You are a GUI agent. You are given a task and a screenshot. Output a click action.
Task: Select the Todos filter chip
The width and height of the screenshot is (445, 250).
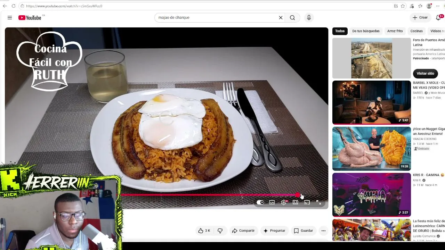340,31
